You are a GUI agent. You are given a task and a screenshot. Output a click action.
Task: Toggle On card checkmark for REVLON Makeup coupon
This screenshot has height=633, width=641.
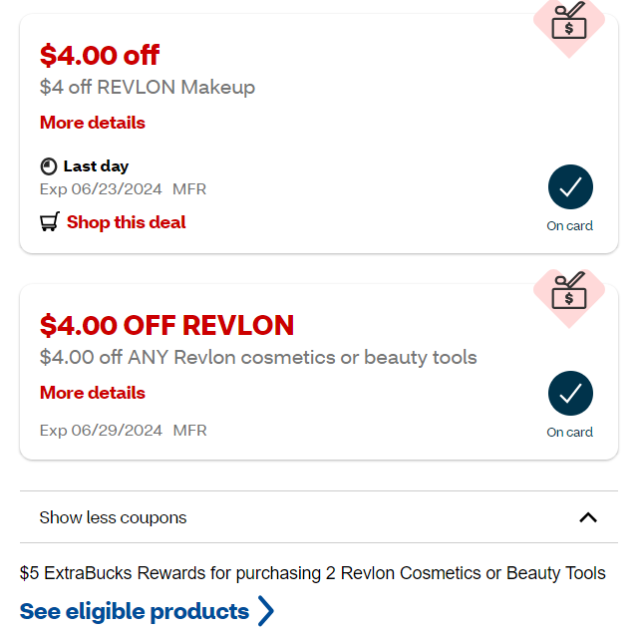(570, 187)
